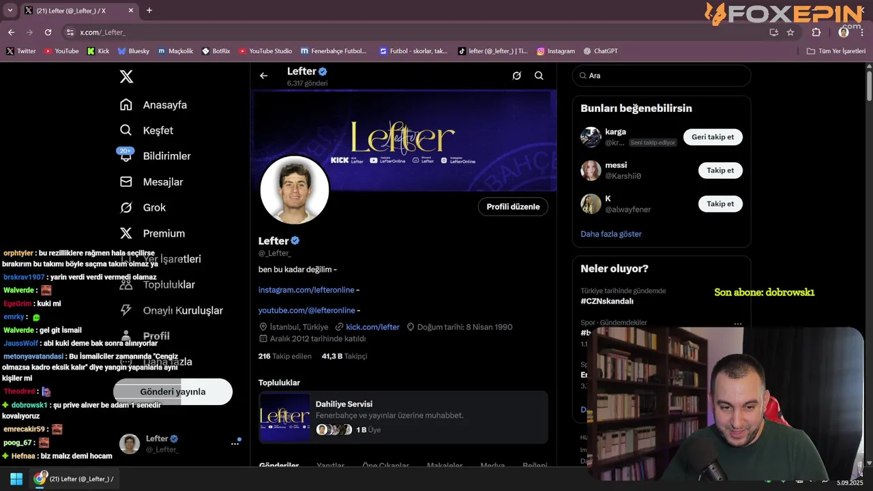The image size is (873, 491).
Task: Click 41,3 B Takipçi count
Action: point(344,356)
